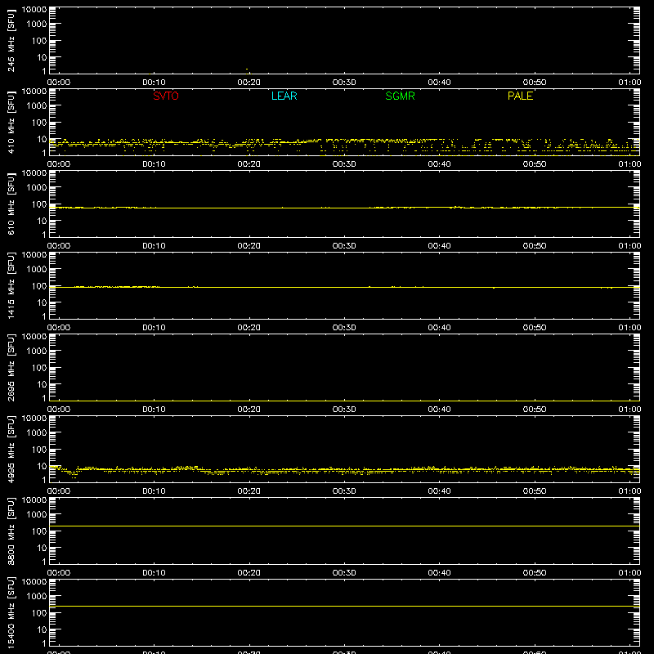Select the 1415 MHz [SFU] axis title

[11, 285]
